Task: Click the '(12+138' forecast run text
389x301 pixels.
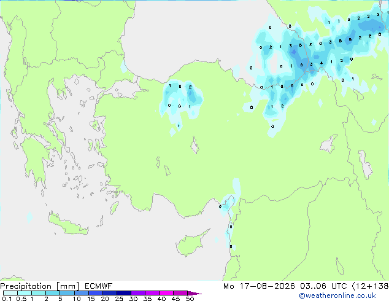Action: click(x=370, y=286)
